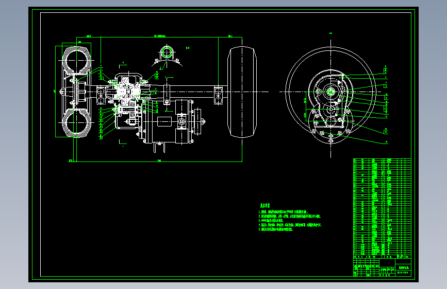The width and height of the screenshot is (447, 289).
Task: Select the small detail view of pipe clamp
Action: [x=167, y=57]
